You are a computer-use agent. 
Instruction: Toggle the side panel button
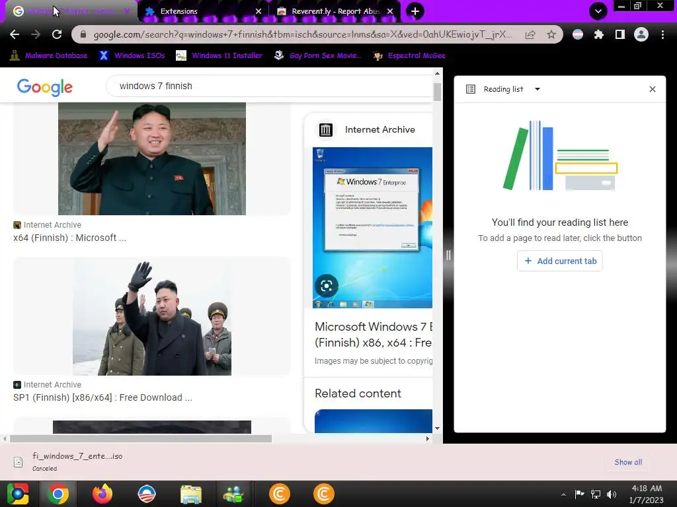click(x=620, y=34)
